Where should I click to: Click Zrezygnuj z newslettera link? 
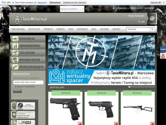pyautogui.click(x=25, y=86)
